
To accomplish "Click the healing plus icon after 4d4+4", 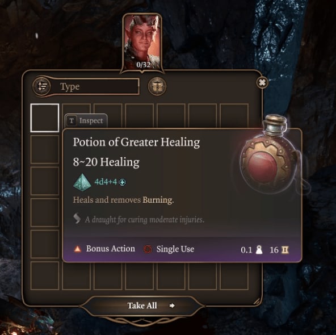I will (x=123, y=182).
